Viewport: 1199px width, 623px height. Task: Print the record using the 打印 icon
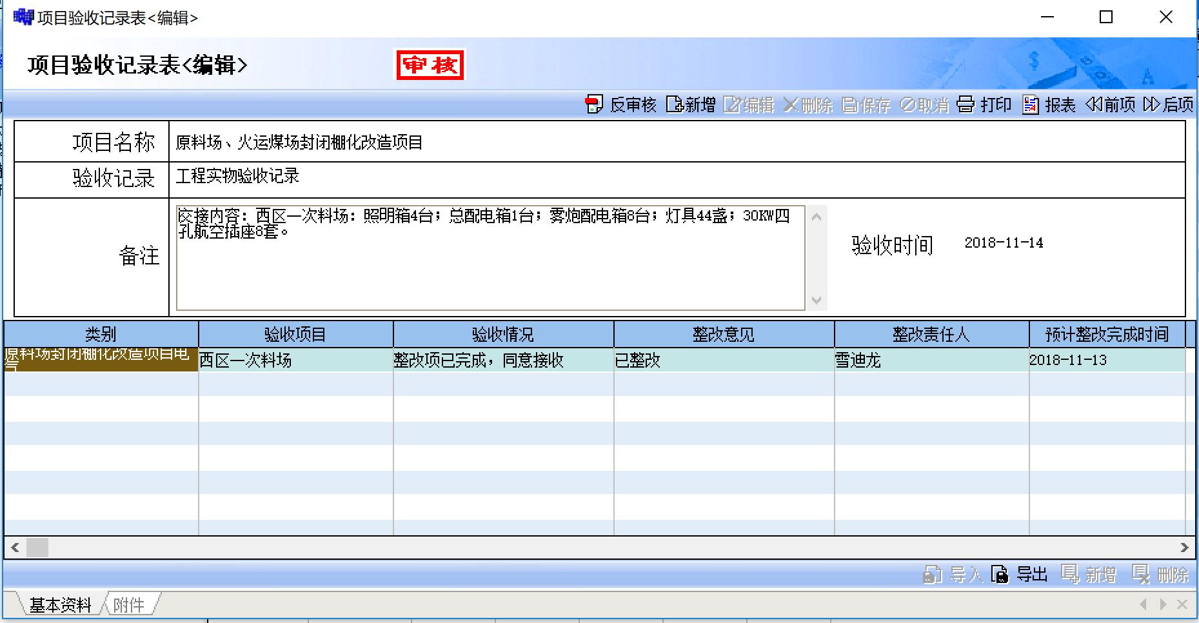966,104
